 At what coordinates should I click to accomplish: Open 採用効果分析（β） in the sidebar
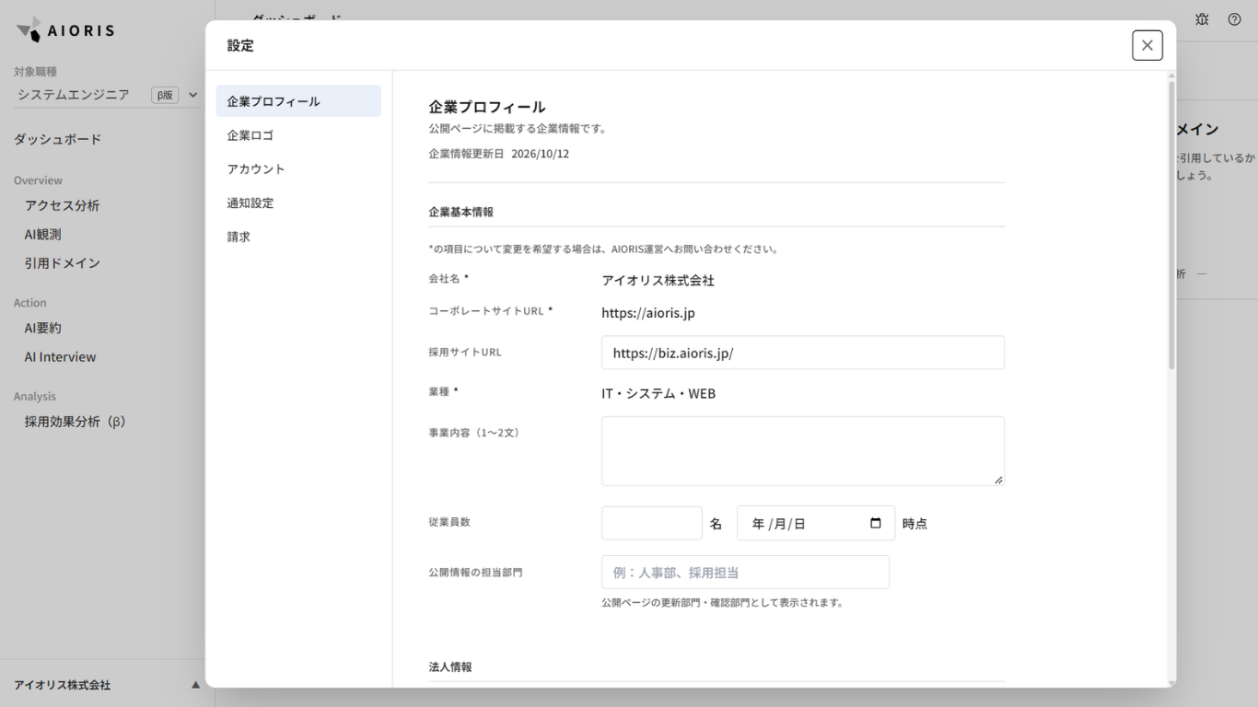(x=76, y=422)
